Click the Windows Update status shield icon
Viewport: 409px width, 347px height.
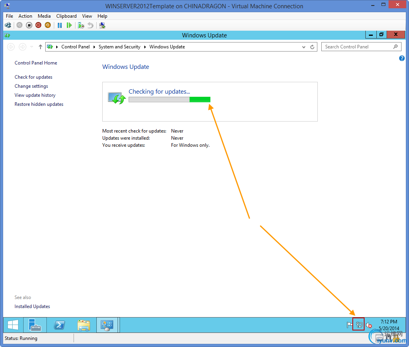pyautogui.click(x=117, y=98)
